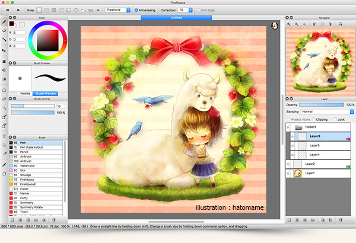Select the Pen brush tool in the left toolbar

pos(4,23)
